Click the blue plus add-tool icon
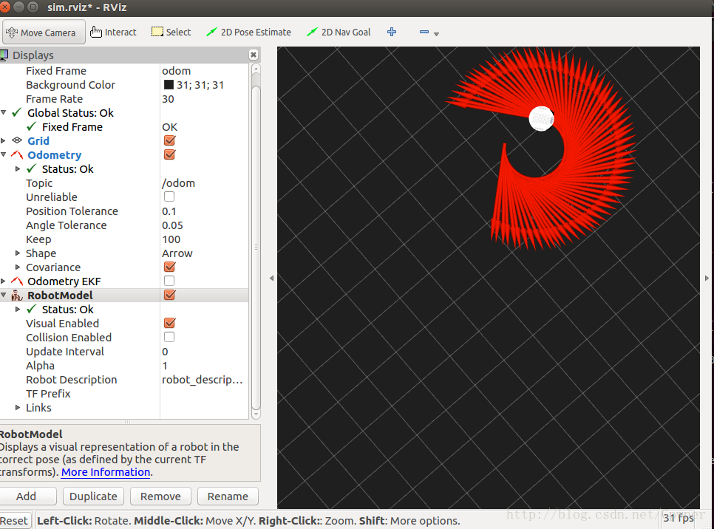Viewport: 714px width, 529px height. [392, 32]
